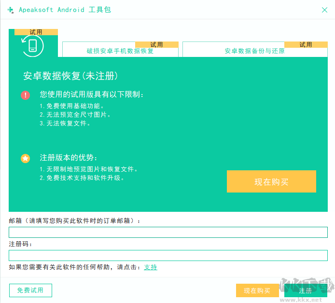Click the line 1. 无限制地预览图片和恢复文件
The image size is (335, 303).
88,169
